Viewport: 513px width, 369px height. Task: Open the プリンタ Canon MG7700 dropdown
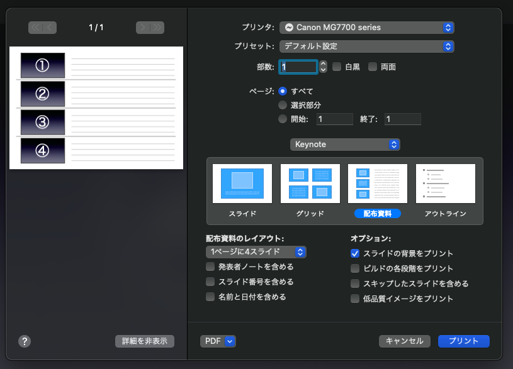click(366, 28)
